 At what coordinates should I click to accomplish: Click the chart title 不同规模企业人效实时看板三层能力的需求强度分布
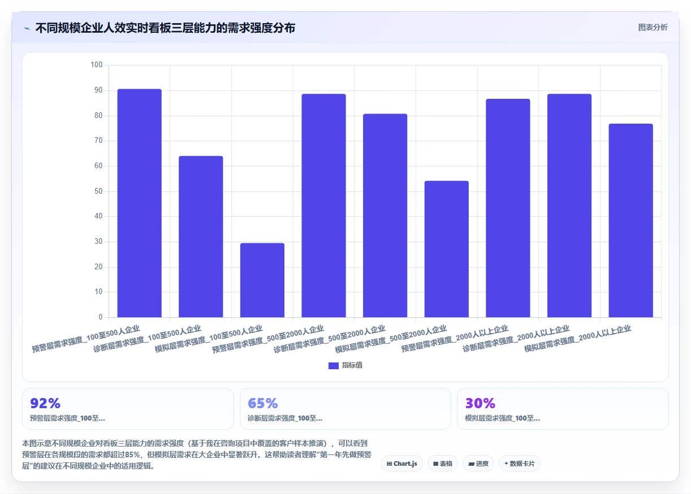pyautogui.click(x=165, y=28)
